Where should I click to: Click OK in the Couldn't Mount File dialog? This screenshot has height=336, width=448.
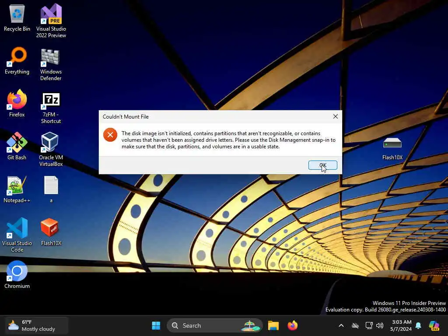click(322, 165)
